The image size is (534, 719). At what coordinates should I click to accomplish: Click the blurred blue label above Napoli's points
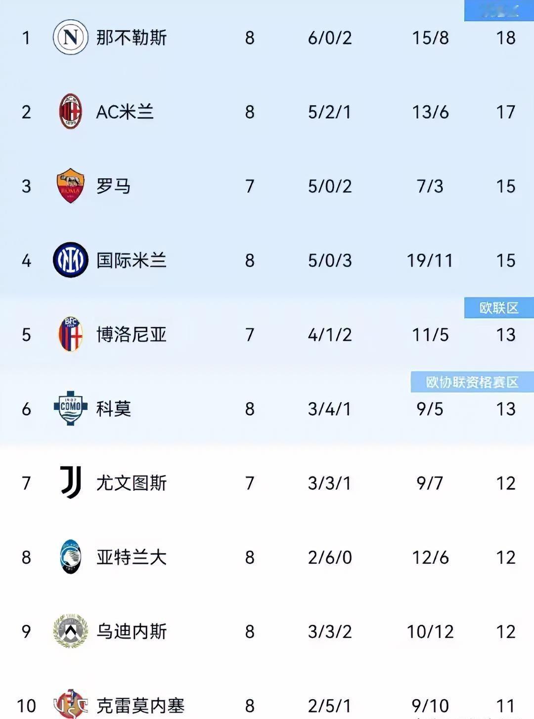point(499,10)
